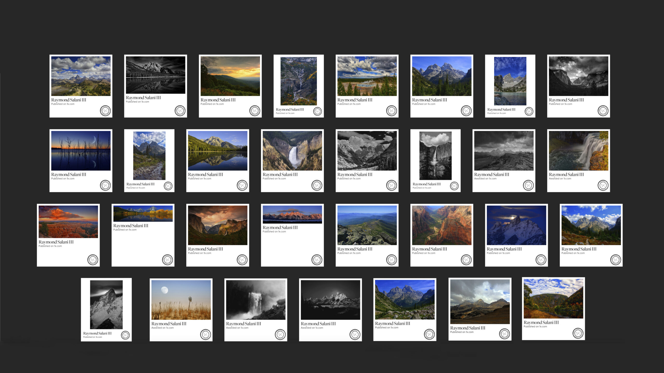The width and height of the screenshot is (664, 373).
Task: Click the 1x seal on the Bryce Canyon hoodoos card
Action: pos(93,260)
